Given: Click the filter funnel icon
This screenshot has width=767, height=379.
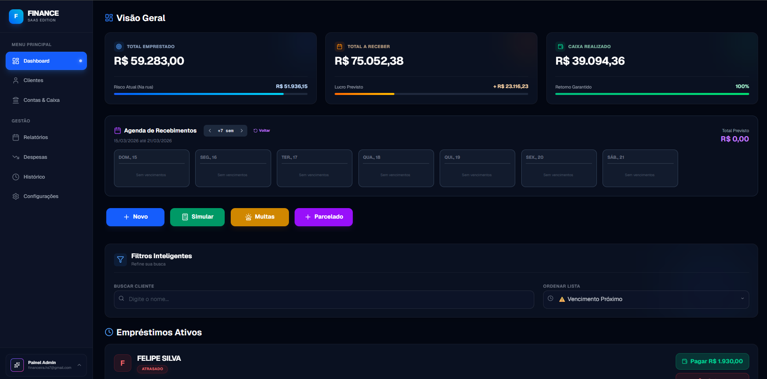Looking at the screenshot, I should [120, 259].
